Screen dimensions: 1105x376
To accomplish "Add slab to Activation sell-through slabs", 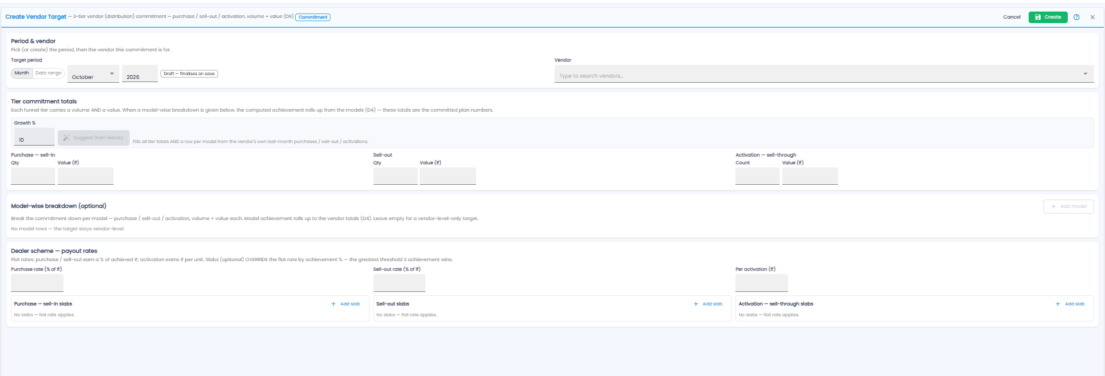I will 1070,304.
